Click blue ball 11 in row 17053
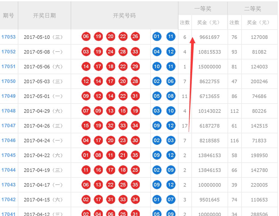Viewport: 279px width, 216px height. (x=171, y=36)
